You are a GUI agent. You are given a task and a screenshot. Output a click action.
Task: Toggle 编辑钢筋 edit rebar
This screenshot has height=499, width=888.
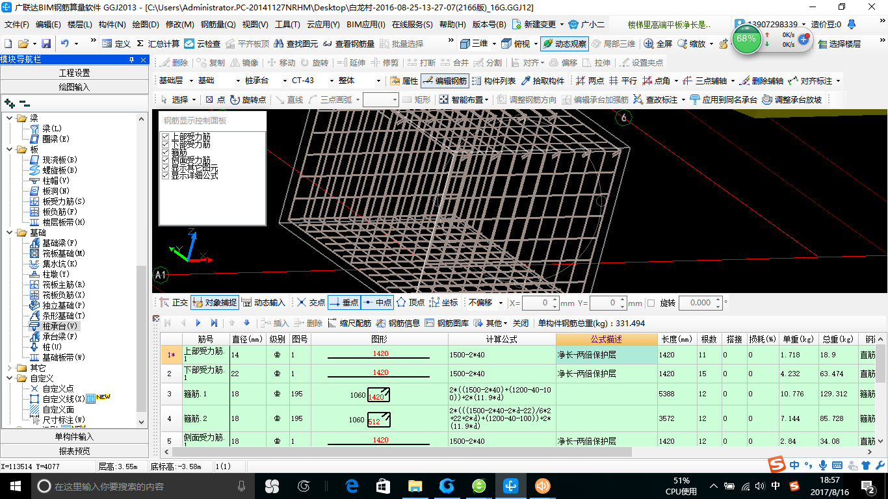coord(445,81)
